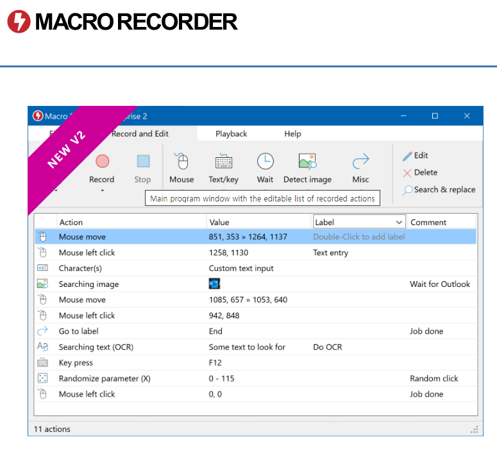Click mouse icon of row valued 1085, 657
The height and width of the screenshot is (453, 497).
coord(42,300)
